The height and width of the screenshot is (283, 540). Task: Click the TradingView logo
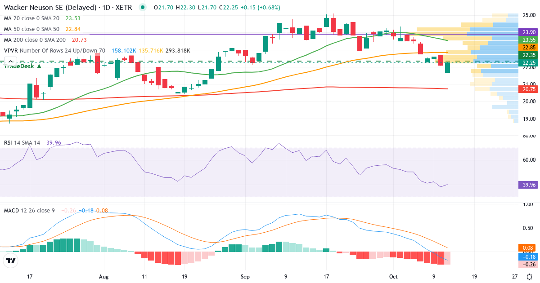tap(11, 261)
